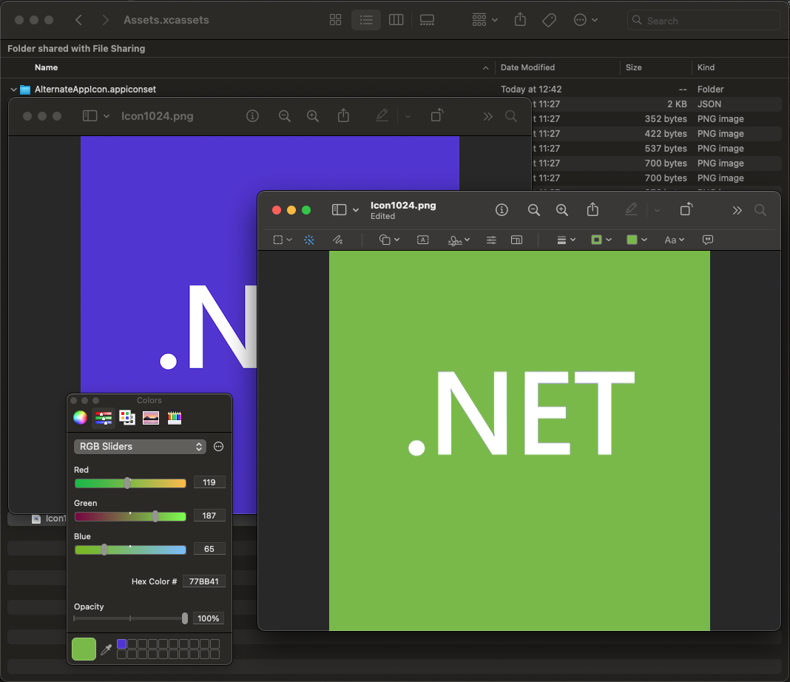Open the Adjust Size tool

516,240
